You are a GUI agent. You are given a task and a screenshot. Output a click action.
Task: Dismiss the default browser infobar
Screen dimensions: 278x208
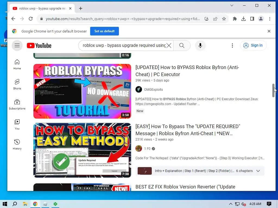(x=269, y=31)
